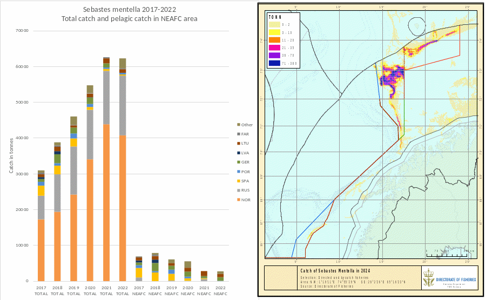Click the '2019 NEAFC' x-axis label
The height and width of the screenshot is (300, 486).
(171, 291)
